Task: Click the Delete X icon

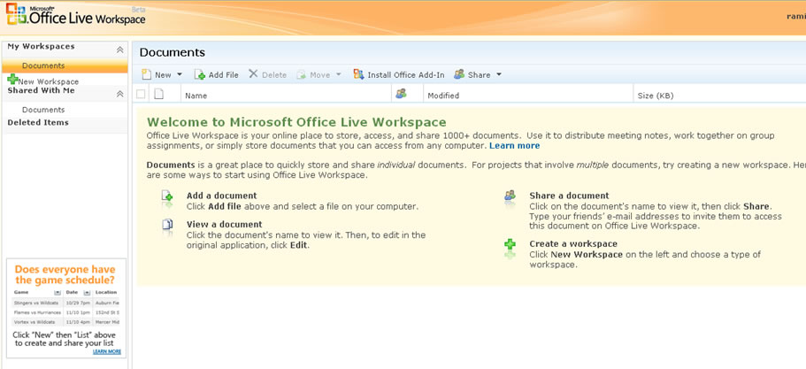Action: pyautogui.click(x=253, y=74)
